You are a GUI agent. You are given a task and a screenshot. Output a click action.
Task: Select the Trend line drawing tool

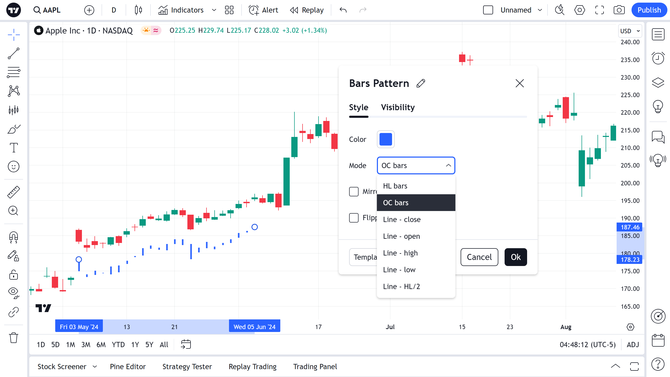14,53
